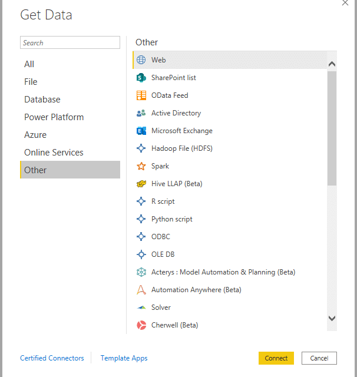
Task: Select the Microsoft Exchange icon
Action: coord(141,131)
